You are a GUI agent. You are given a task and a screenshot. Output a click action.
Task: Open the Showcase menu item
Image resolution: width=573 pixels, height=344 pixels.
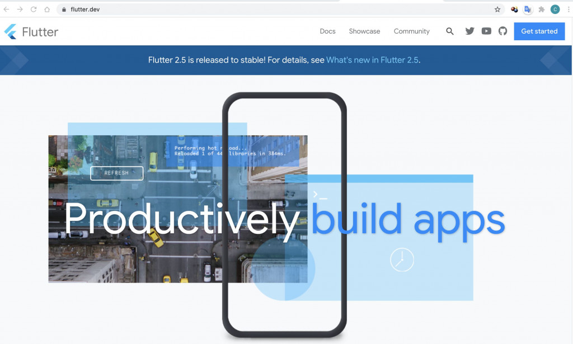[x=364, y=31]
